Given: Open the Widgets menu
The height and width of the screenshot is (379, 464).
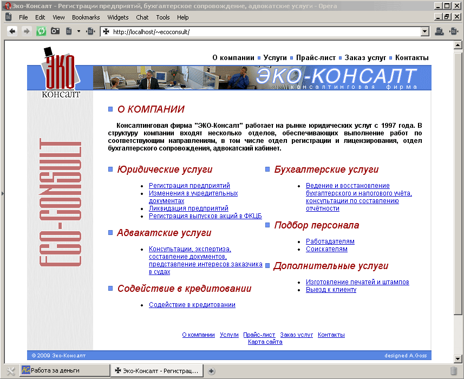Looking at the screenshot, I should tap(118, 17).
